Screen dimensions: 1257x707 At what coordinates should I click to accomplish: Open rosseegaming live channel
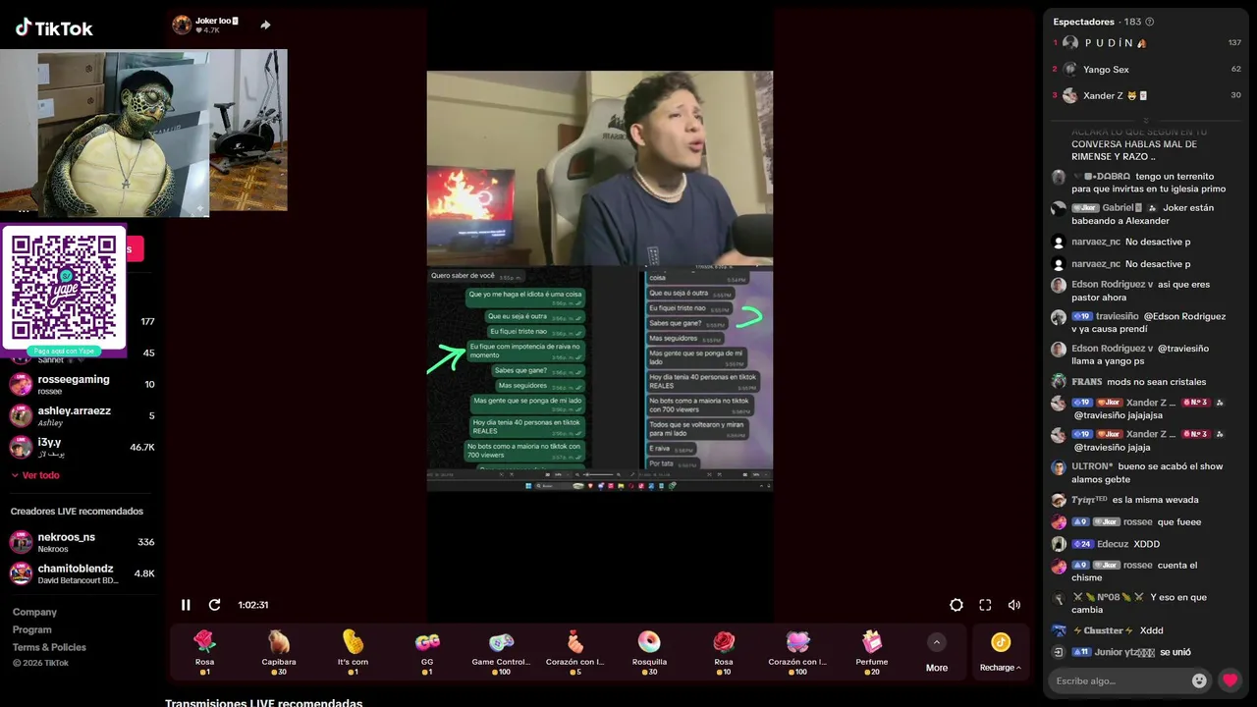(82, 385)
